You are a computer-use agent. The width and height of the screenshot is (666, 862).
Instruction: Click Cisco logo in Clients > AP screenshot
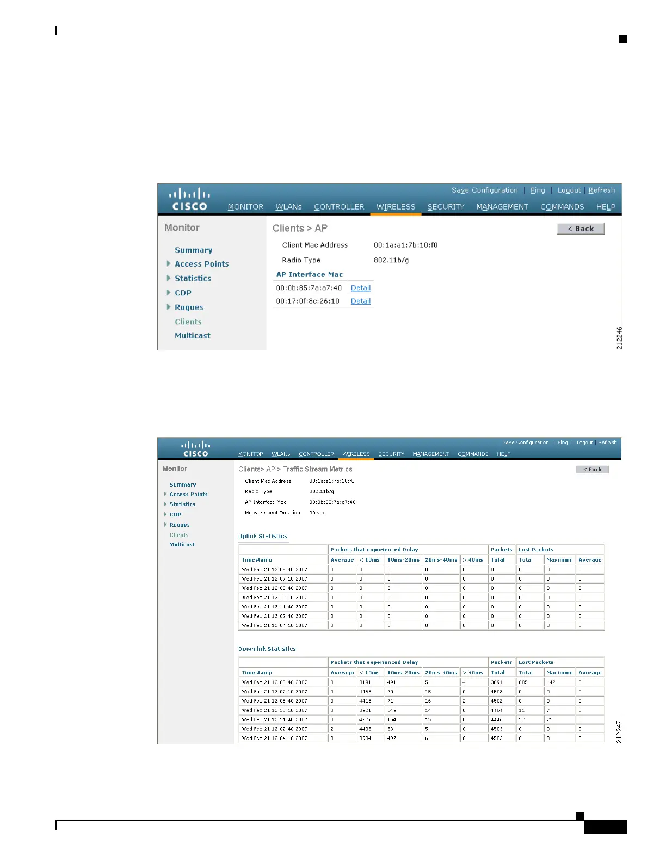[189, 199]
